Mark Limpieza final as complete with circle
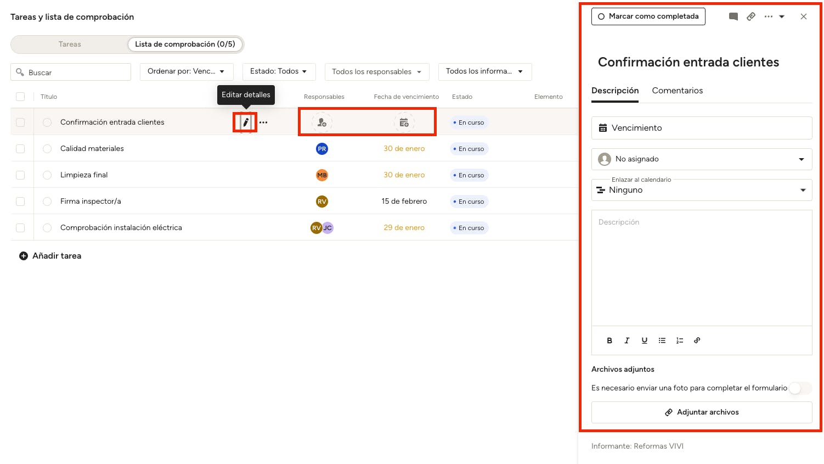 pyautogui.click(x=47, y=175)
